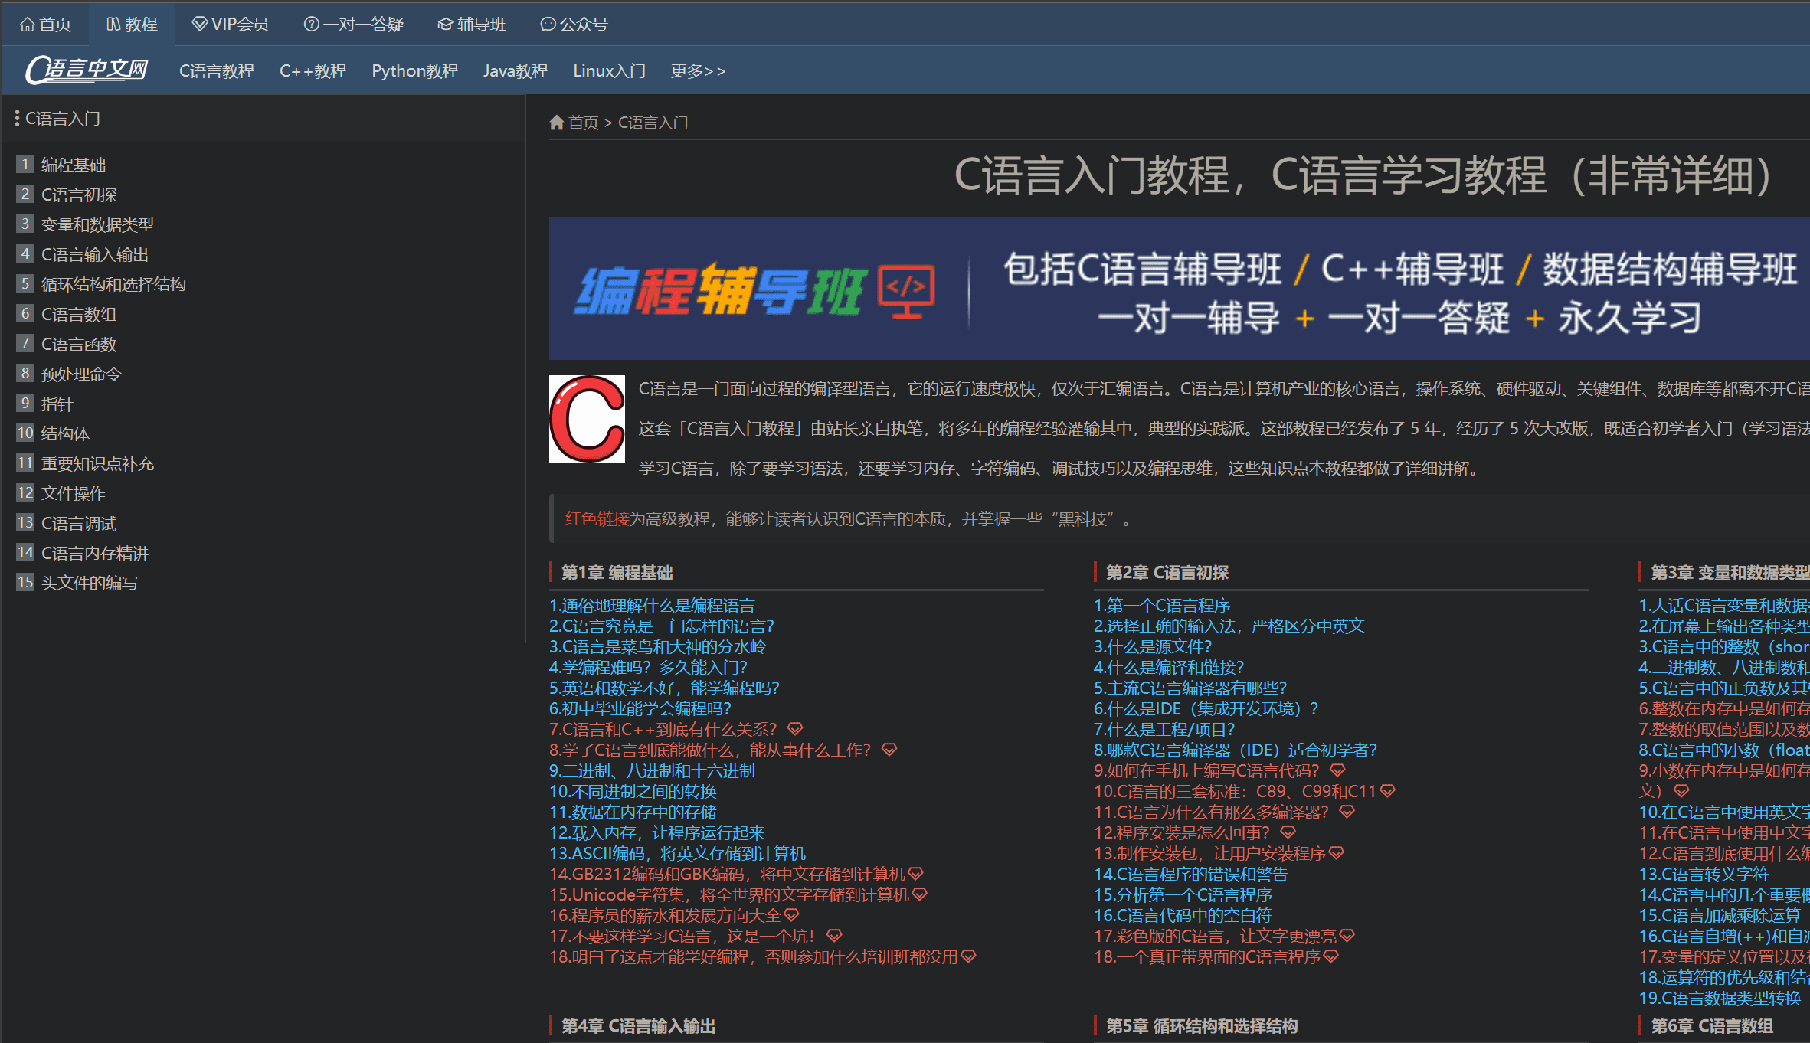The height and width of the screenshot is (1043, 1810).
Task: Click the 一对一答疑 question mark icon
Action: (311, 24)
